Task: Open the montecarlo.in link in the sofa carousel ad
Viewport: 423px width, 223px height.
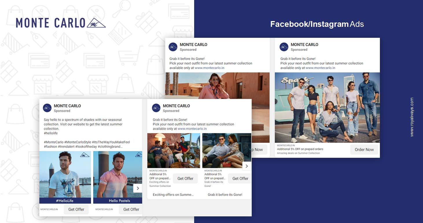Action: click(x=192, y=129)
